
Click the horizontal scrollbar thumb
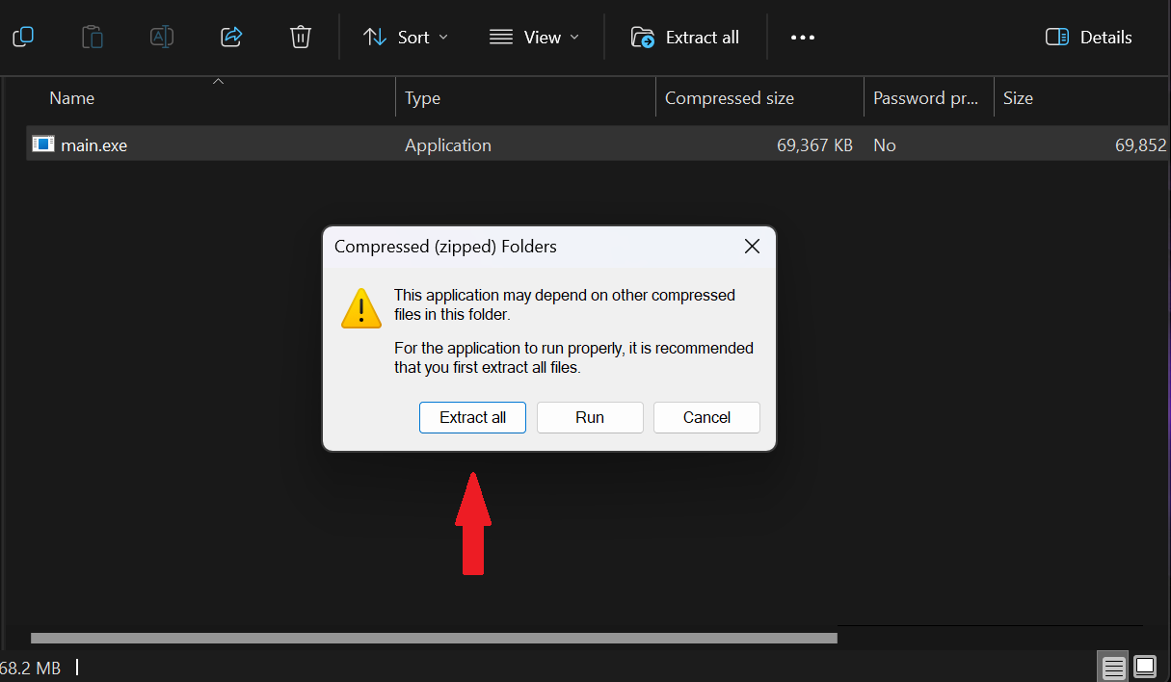pos(434,638)
